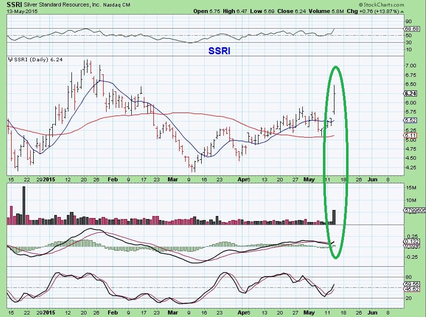Click the chart date 13-May-2015
Screen dimensions: 426x317
[22, 12]
